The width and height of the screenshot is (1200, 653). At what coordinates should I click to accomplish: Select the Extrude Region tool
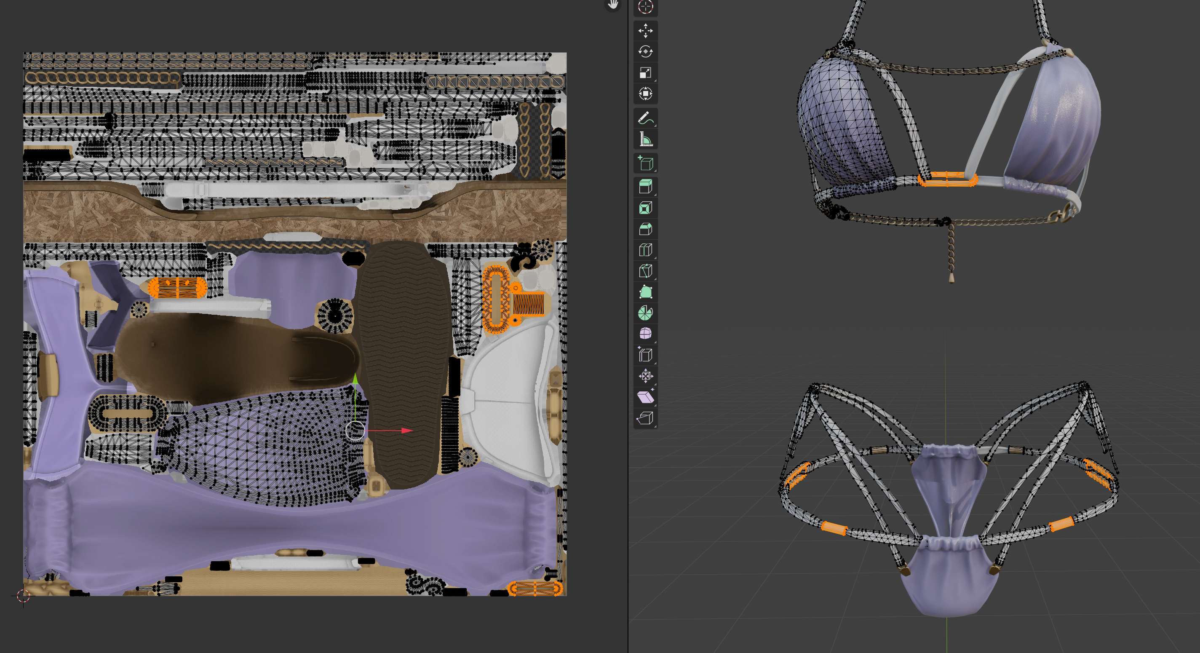click(645, 187)
